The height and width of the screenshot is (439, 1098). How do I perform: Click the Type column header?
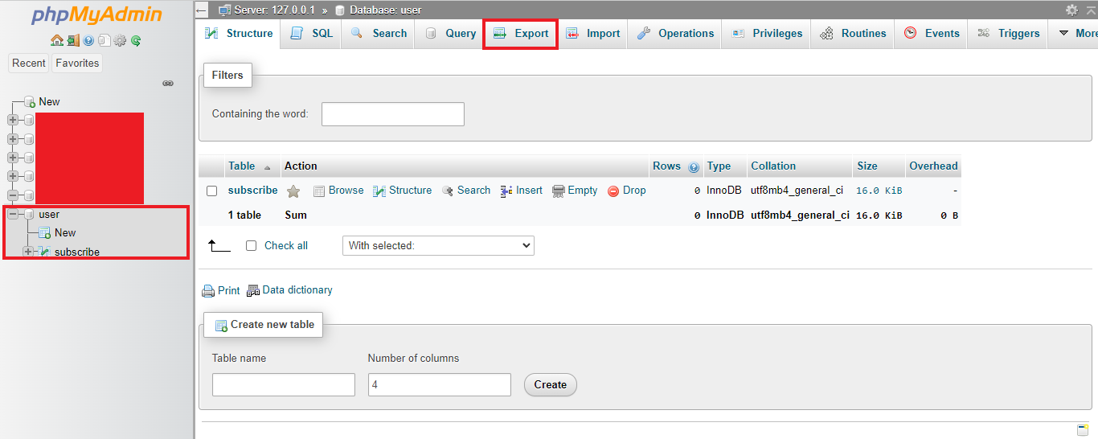pyautogui.click(x=719, y=166)
